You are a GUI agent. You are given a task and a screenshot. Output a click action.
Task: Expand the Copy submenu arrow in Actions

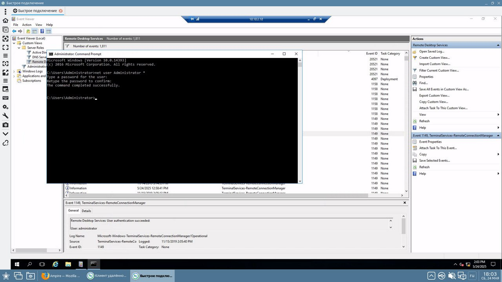tap(498, 154)
